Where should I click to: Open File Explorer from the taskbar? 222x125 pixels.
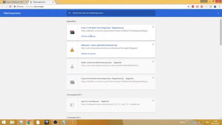click(12, 122)
